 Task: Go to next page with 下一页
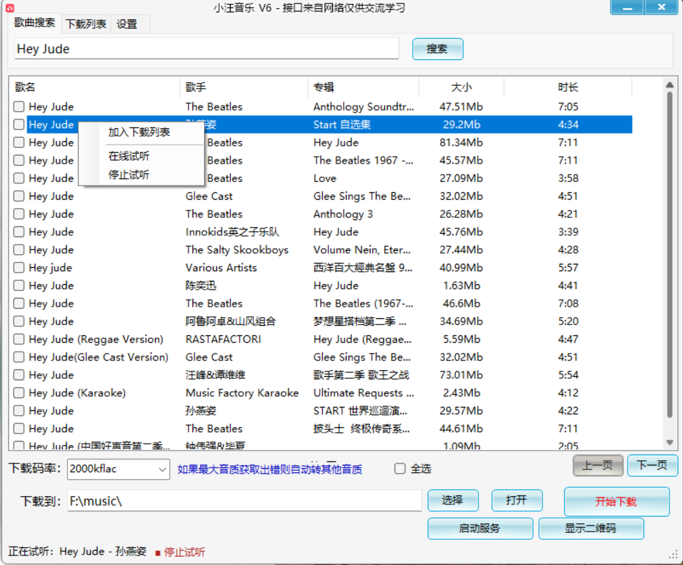[x=652, y=465]
